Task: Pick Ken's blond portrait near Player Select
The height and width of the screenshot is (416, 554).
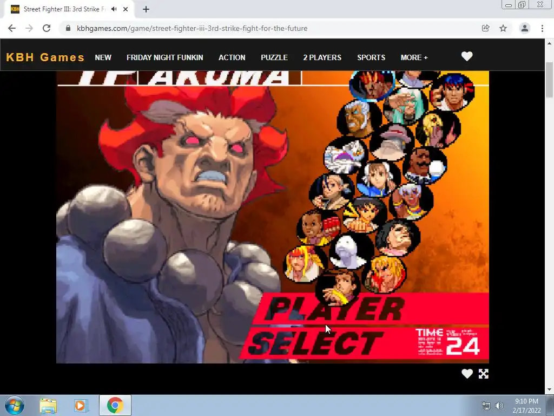Action: [384, 274]
